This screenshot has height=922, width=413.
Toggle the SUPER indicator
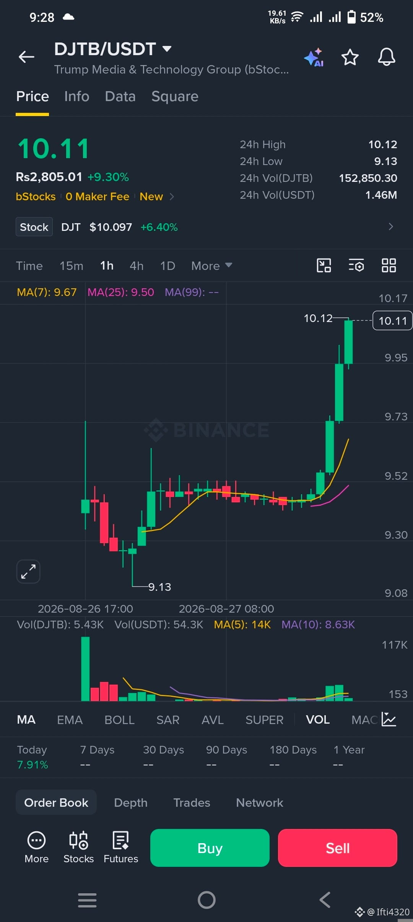click(x=265, y=720)
